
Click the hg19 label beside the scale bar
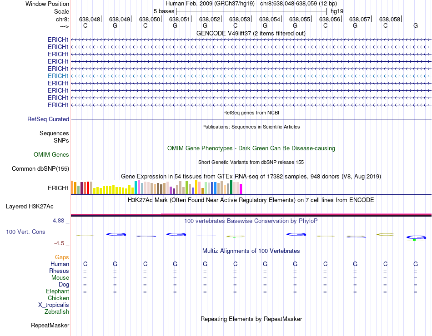[337, 11]
